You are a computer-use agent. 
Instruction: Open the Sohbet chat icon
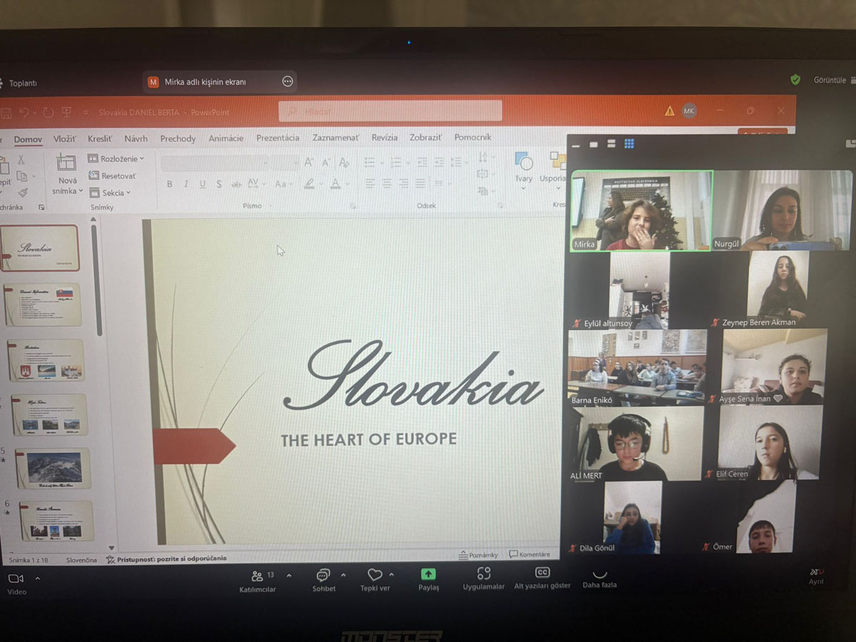[323, 575]
